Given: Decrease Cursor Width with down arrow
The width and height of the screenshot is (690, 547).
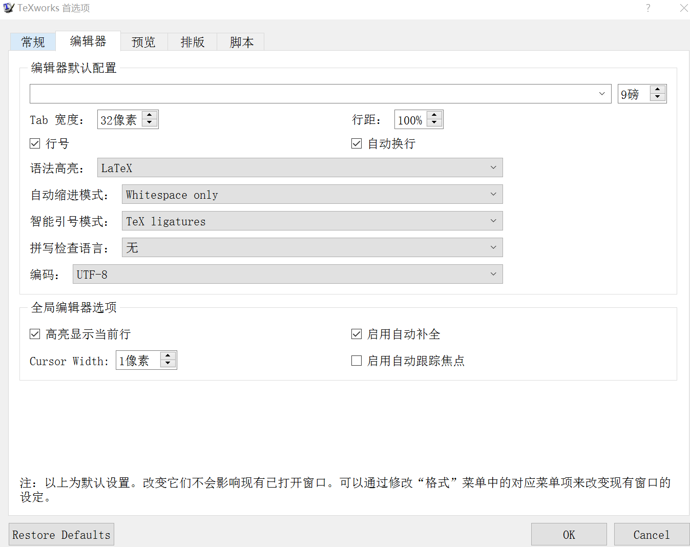Looking at the screenshot, I should coord(168,364).
